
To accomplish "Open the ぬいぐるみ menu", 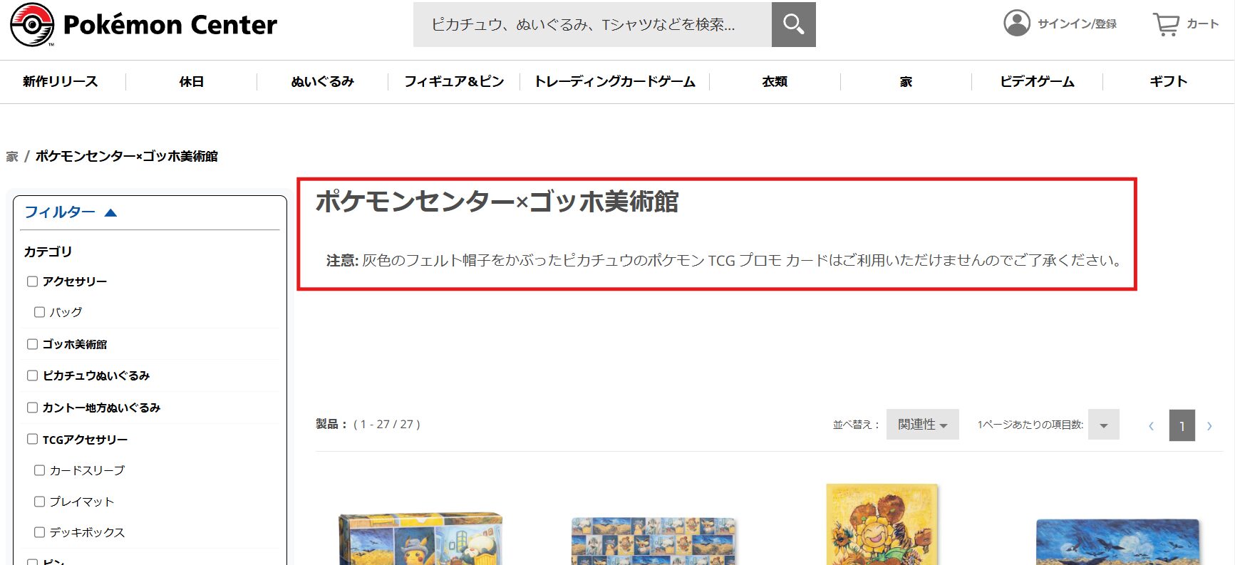I will coord(323,81).
